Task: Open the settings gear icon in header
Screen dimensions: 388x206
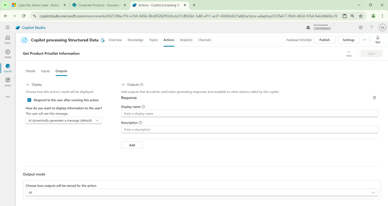Action: [x=360, y=28]
